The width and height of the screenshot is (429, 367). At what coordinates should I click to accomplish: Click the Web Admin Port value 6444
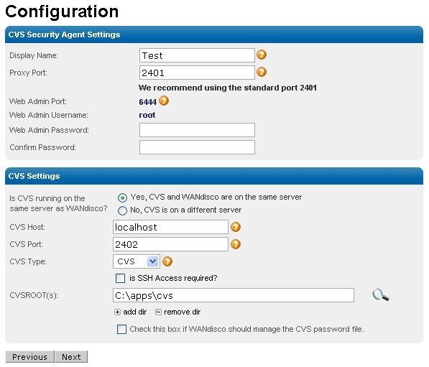coord(148,102)
